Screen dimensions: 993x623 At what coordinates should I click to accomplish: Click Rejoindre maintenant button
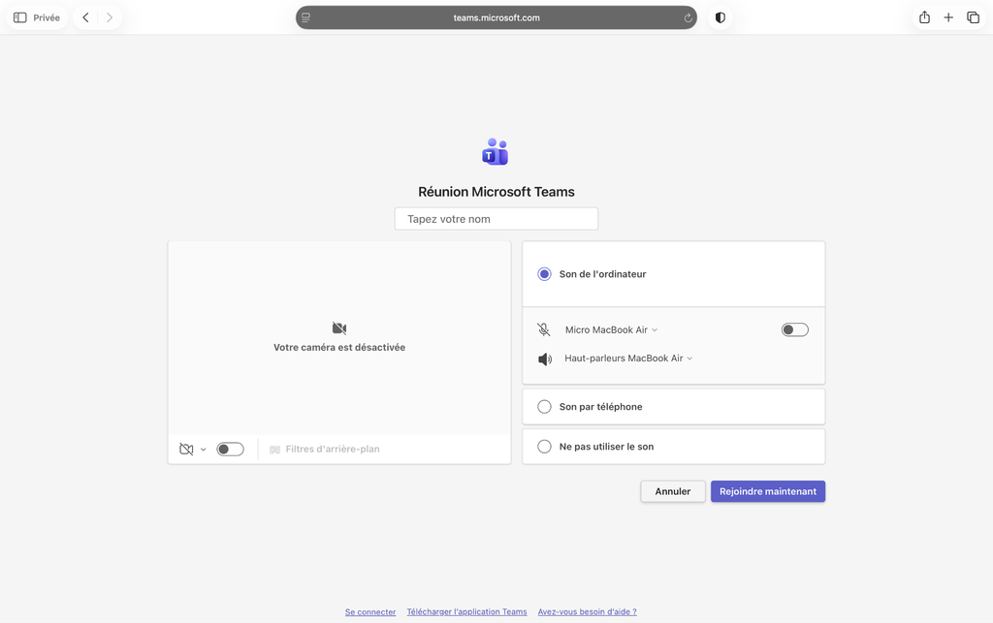768,491
